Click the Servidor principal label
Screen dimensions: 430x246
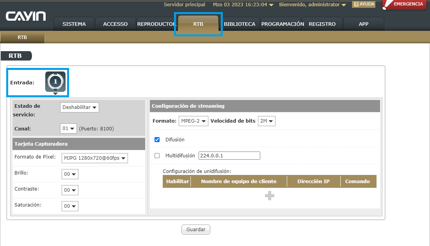coord(184,5)
